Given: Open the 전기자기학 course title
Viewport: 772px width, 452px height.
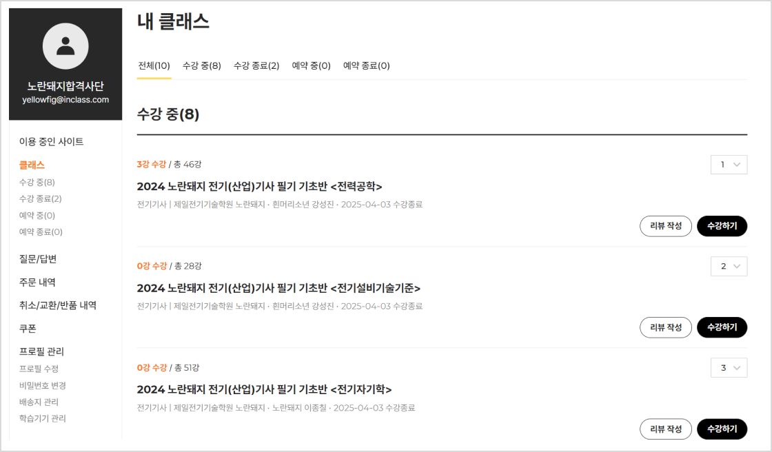Looking at the screenshot, I should coord(265,389).
